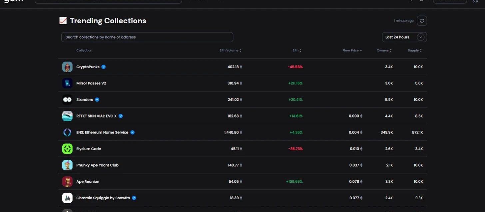The width and height of the screenshot is (485, 212).
Task: Click the ETH symbol next to ENS floor price 0.004
Action: tap(361, 132)
